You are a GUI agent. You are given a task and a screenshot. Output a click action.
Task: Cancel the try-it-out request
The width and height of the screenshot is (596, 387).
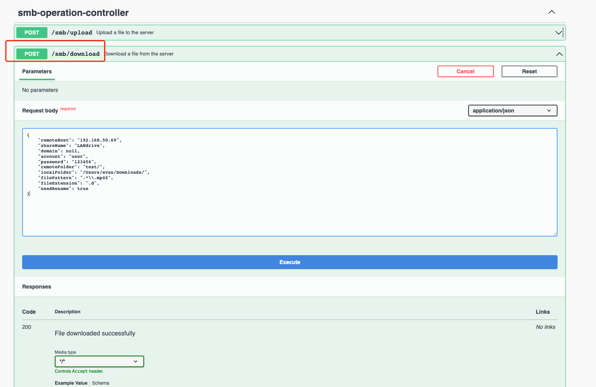tap(465, 71)
